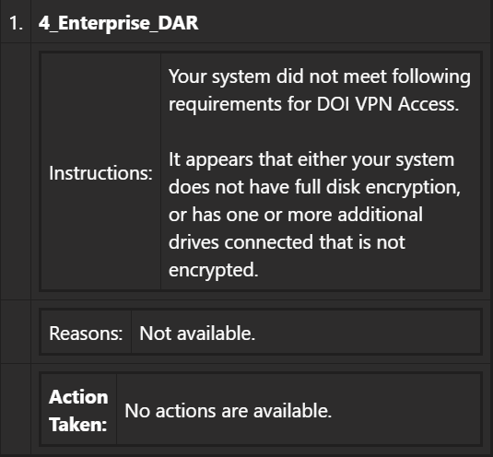This screenshot has height=457, width=493.
Task: Click the word 'Access.' in instructions
Action: (x=428, y=104)
